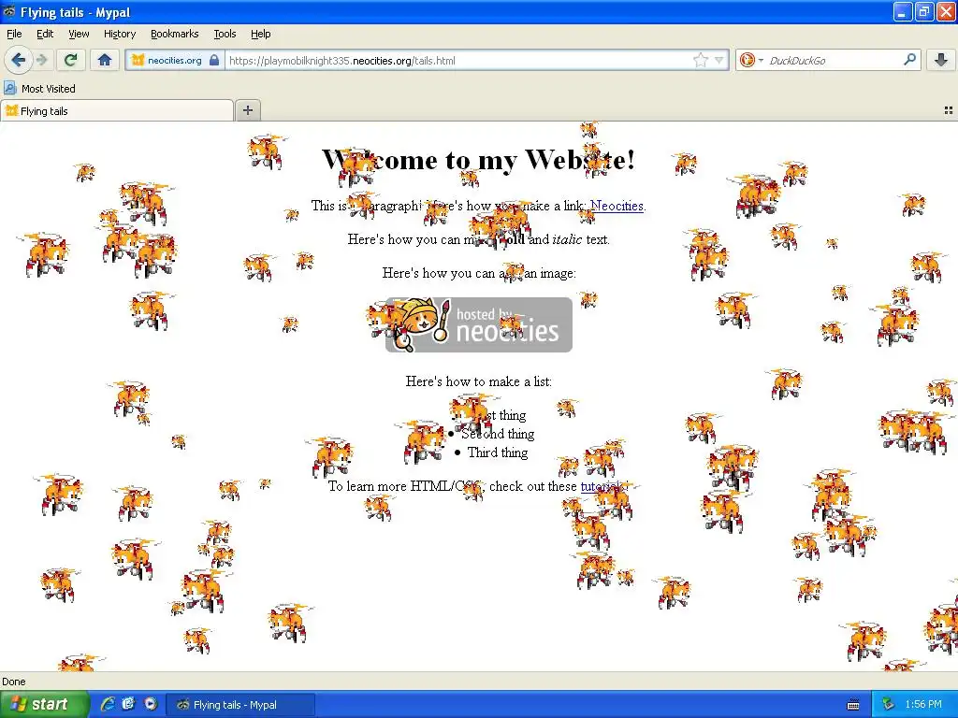Click the search magnifier icon
Screen dimensions: 958x718
point(909,59)
